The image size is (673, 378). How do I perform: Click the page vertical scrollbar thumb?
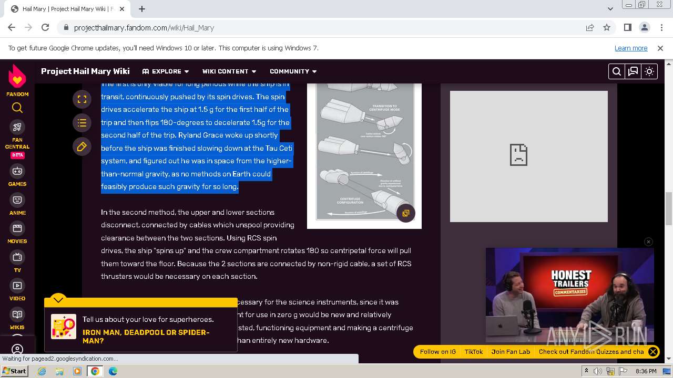tap(669, 208)
